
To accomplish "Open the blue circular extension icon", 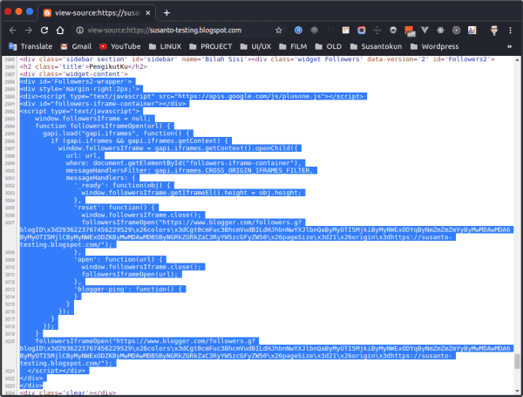I will tap(298, 31).
